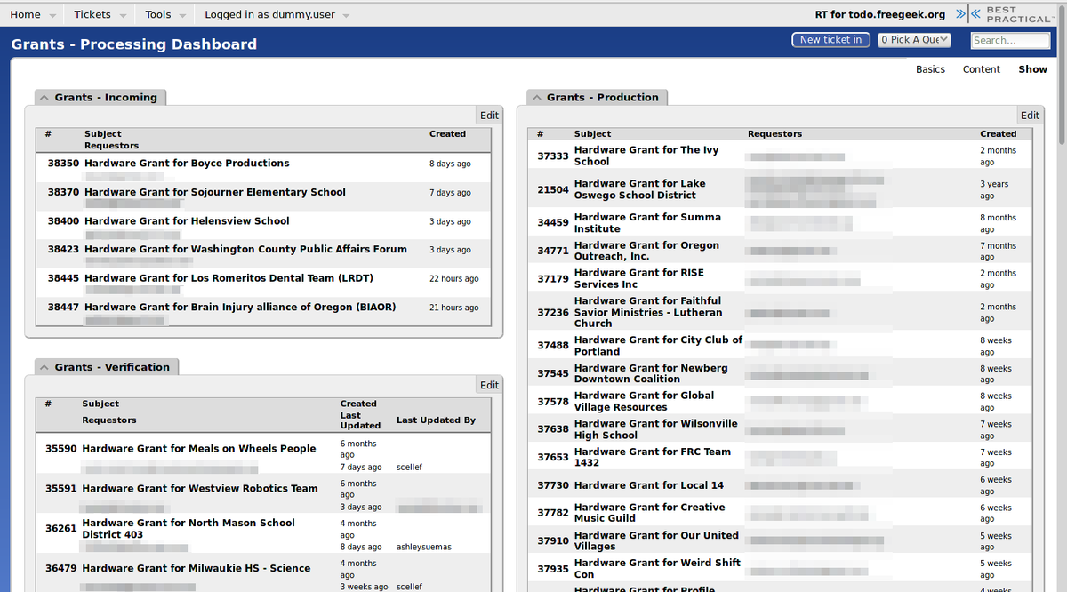This screenshot has height=592, width=1067.
Task: Switch to the Basics tab
Action: (x=930, y=69)
